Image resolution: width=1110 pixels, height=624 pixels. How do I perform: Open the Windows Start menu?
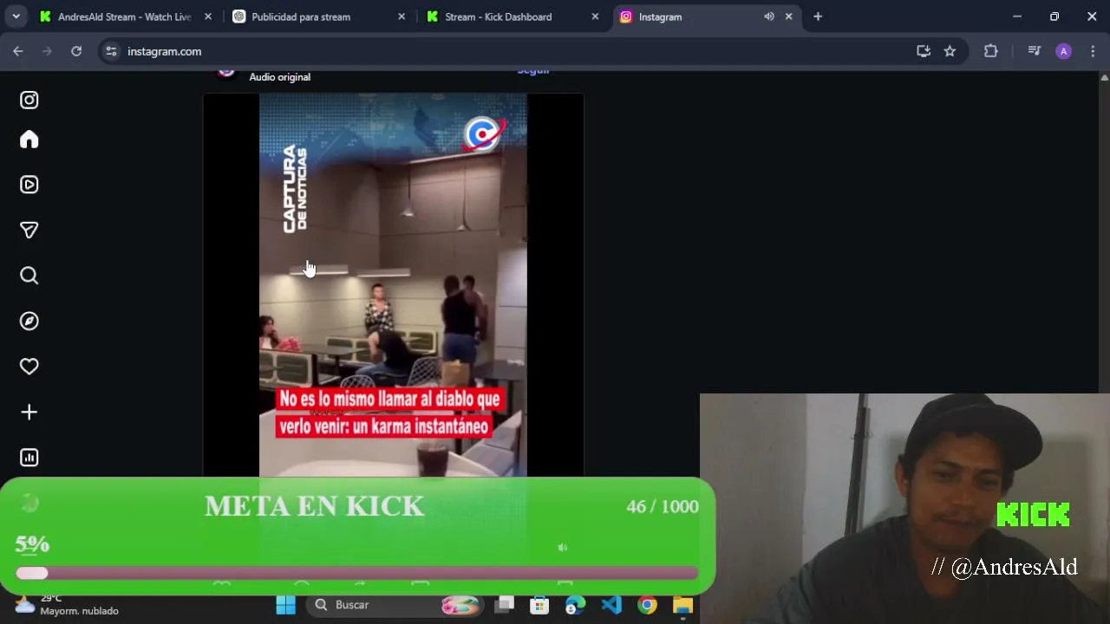(x=285, y=605)
